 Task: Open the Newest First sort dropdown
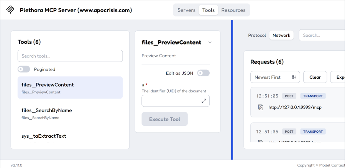(x=275, y=77)
